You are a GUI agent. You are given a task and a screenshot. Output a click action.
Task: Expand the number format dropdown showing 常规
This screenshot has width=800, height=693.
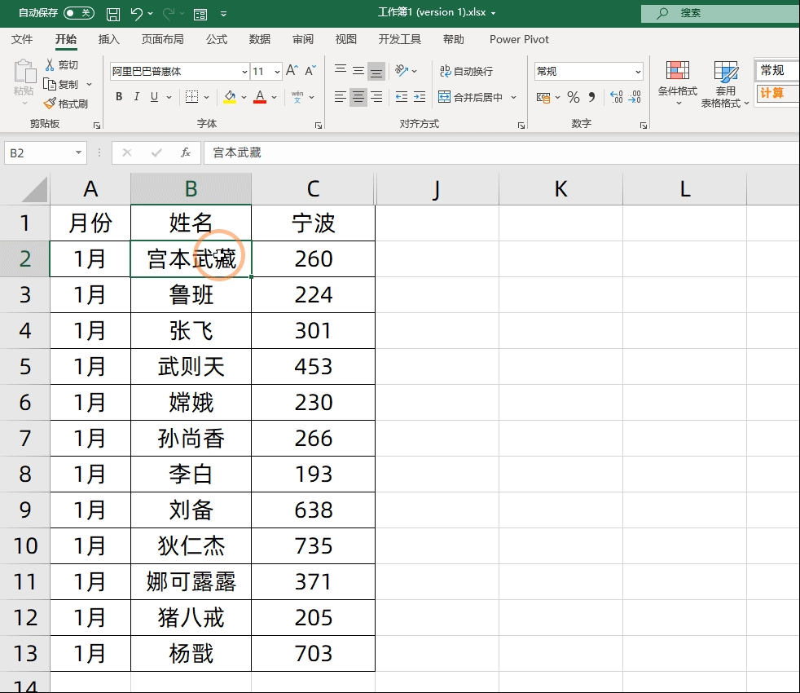[638, 72]
